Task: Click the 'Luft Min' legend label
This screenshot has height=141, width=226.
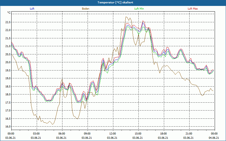Action: tap(139, 9)
